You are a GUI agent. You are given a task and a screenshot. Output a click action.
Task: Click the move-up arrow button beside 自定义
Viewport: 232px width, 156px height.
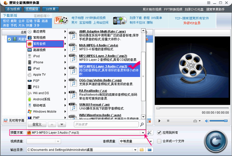click(52, 124)
